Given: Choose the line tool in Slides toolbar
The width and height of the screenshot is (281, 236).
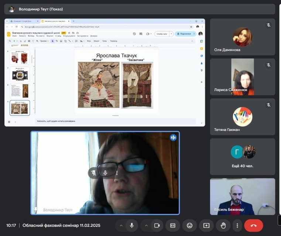Looking at the screenshot, I should point(70,41).
